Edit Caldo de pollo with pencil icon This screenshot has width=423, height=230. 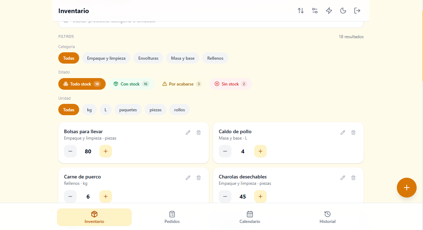click(x=343, y=132)
